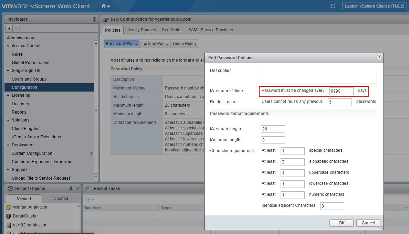Switch to the Policies tab
This screenshot has width=409, height=234.
click(113, 30)
